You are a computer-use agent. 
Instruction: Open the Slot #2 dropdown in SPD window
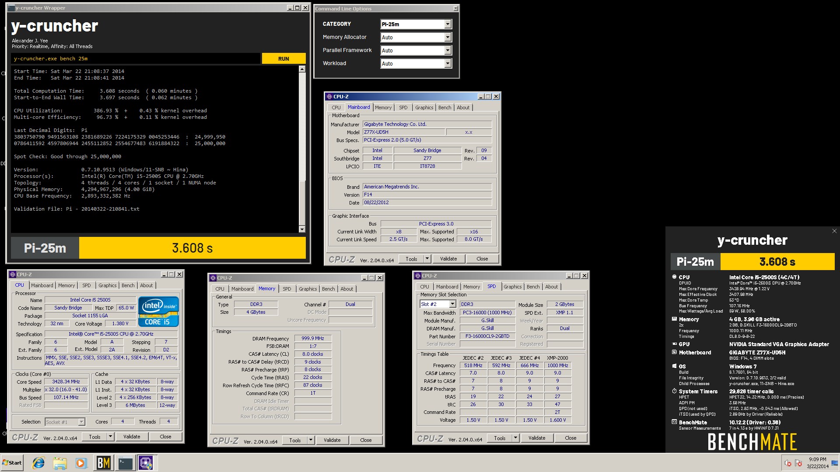(x=452, y=304)
